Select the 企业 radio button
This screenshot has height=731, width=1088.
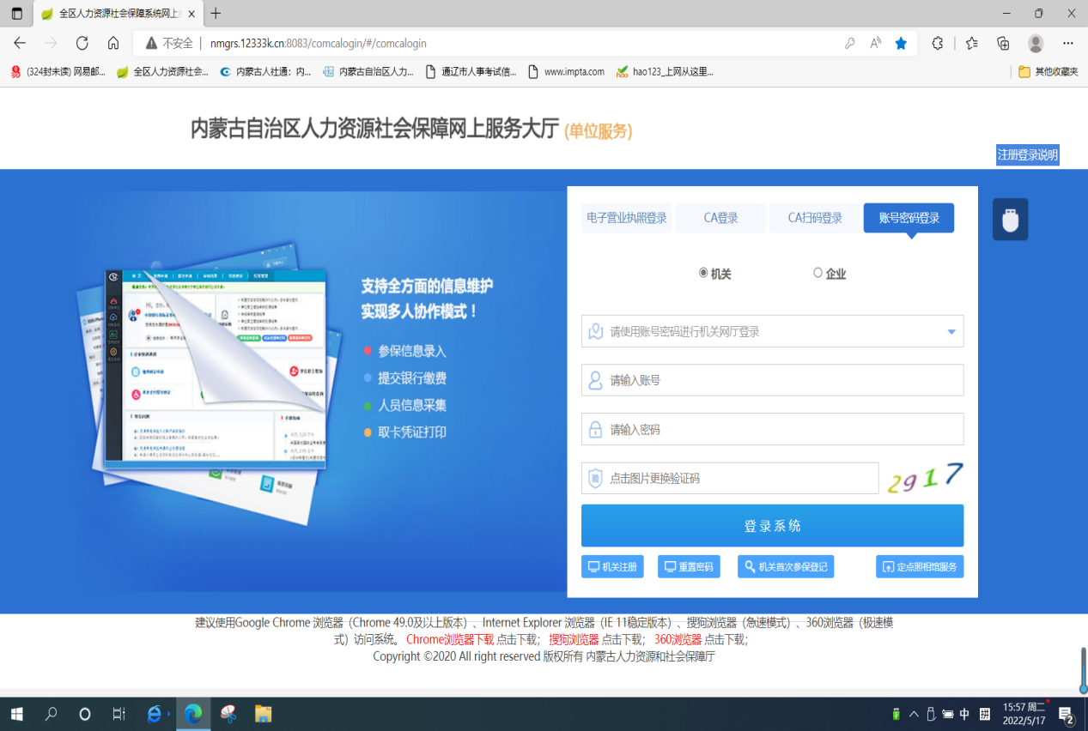[818, 273]
